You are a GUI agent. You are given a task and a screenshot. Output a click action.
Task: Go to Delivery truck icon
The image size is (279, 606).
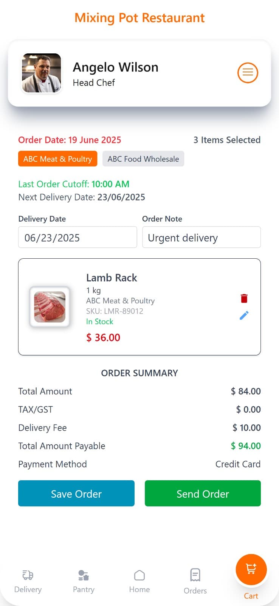pos(28,575)
